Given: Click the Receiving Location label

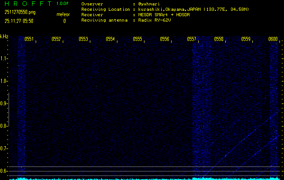Looking at the screenshot, I should 106,9.
